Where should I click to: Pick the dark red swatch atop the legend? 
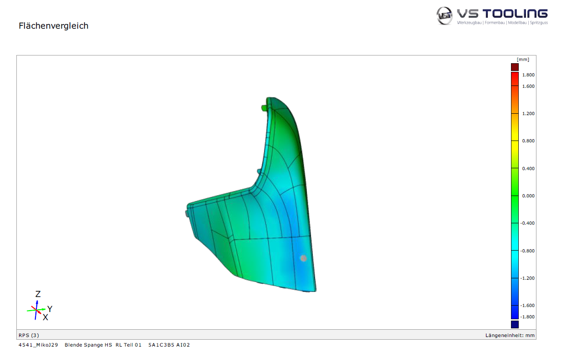tap(515, 67)
